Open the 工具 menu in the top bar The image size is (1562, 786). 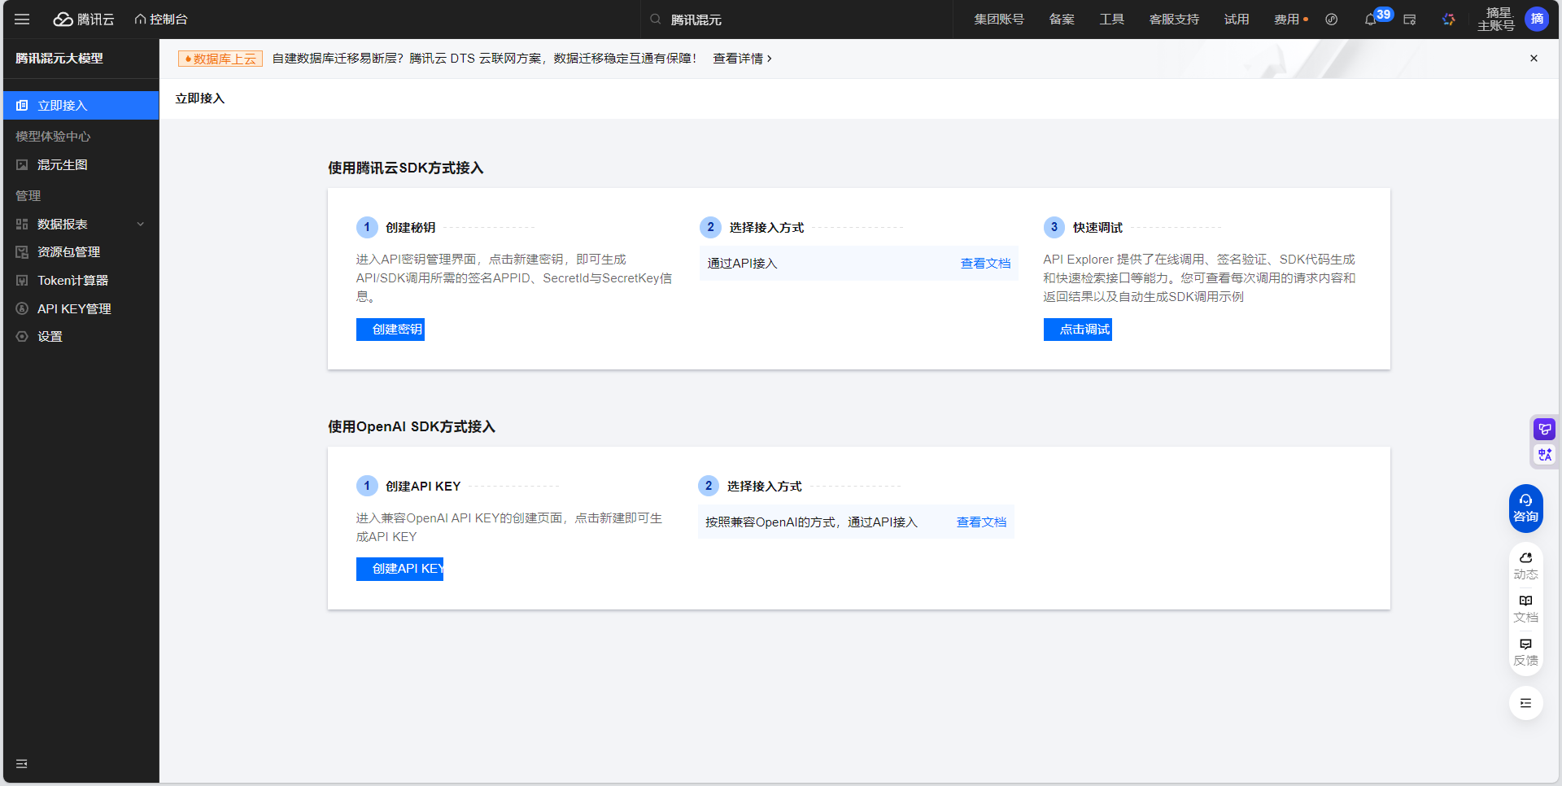click(1111, 19)
